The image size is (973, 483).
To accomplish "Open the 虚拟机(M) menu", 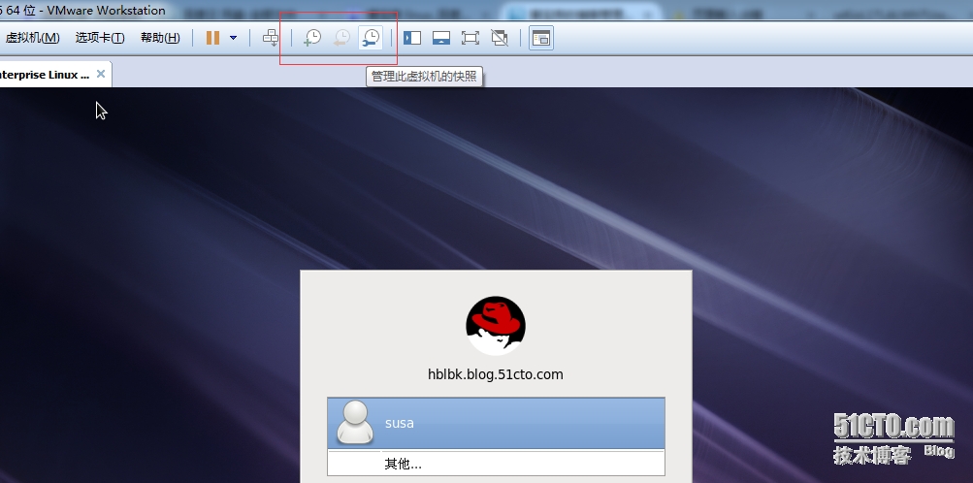I will click(x=32, y=38).
